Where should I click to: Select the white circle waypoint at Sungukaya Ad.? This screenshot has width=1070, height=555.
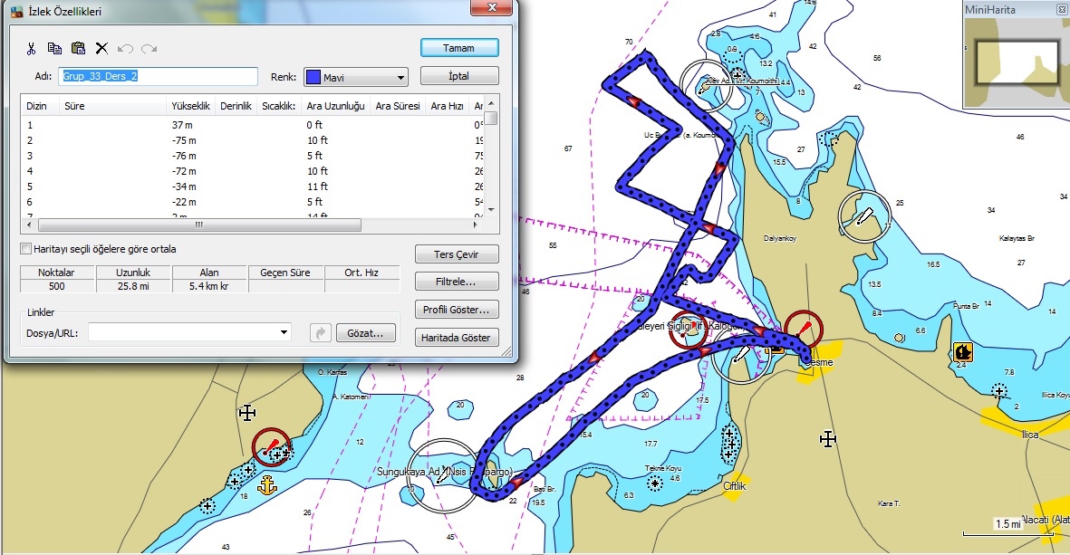pyautogui.click(x=444, y=475)
